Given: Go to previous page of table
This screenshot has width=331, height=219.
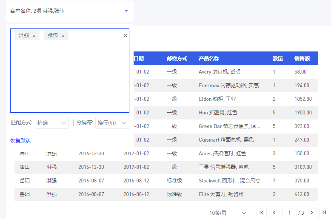Looking at the screenshot, I should 274,213.
